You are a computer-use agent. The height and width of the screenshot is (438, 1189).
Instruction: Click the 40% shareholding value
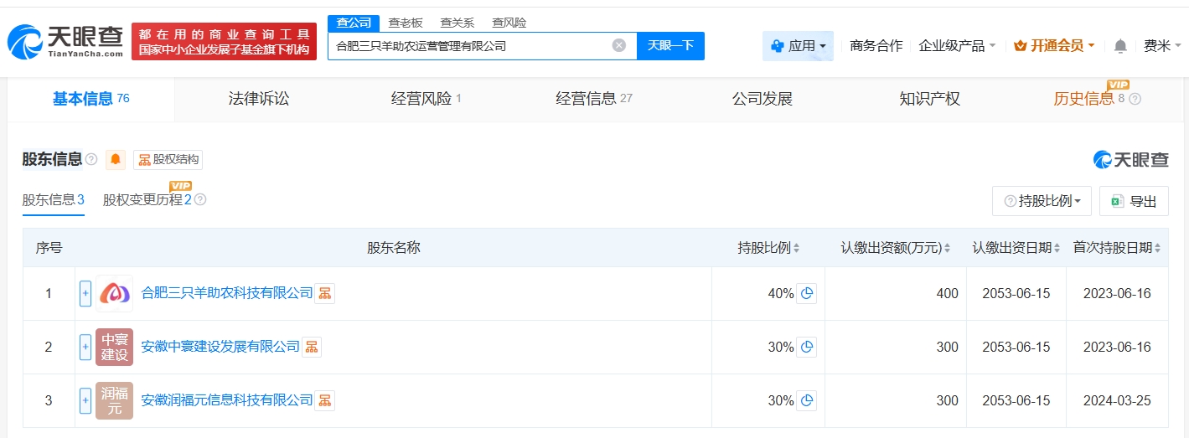coord(781,293)
